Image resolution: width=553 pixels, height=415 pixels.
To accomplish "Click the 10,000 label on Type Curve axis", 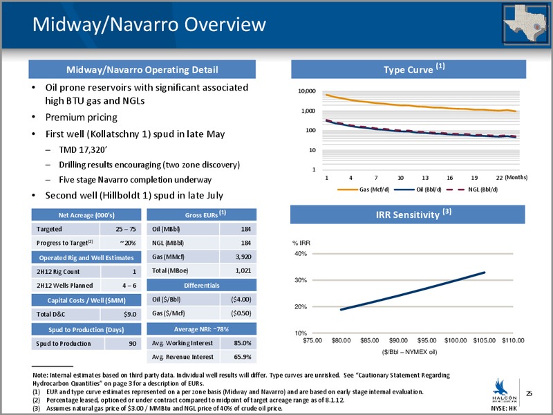I will [307, 91].
